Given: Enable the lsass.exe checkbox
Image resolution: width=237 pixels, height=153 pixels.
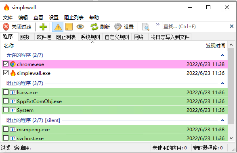Looking at the screenshot, I should click(6, 92).
